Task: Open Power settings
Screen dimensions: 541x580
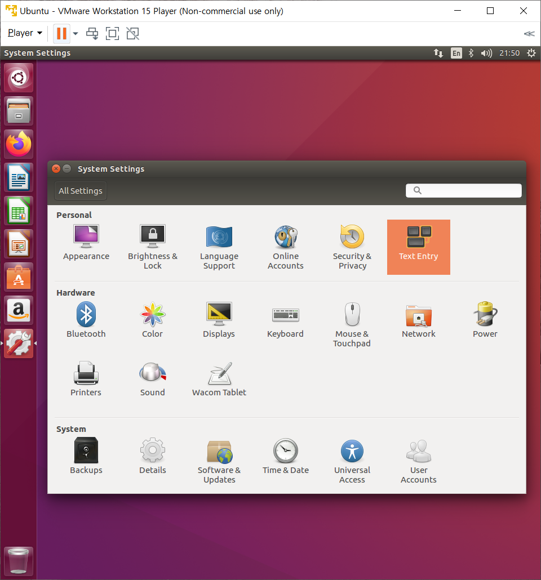Action: [x=485, y=320]
